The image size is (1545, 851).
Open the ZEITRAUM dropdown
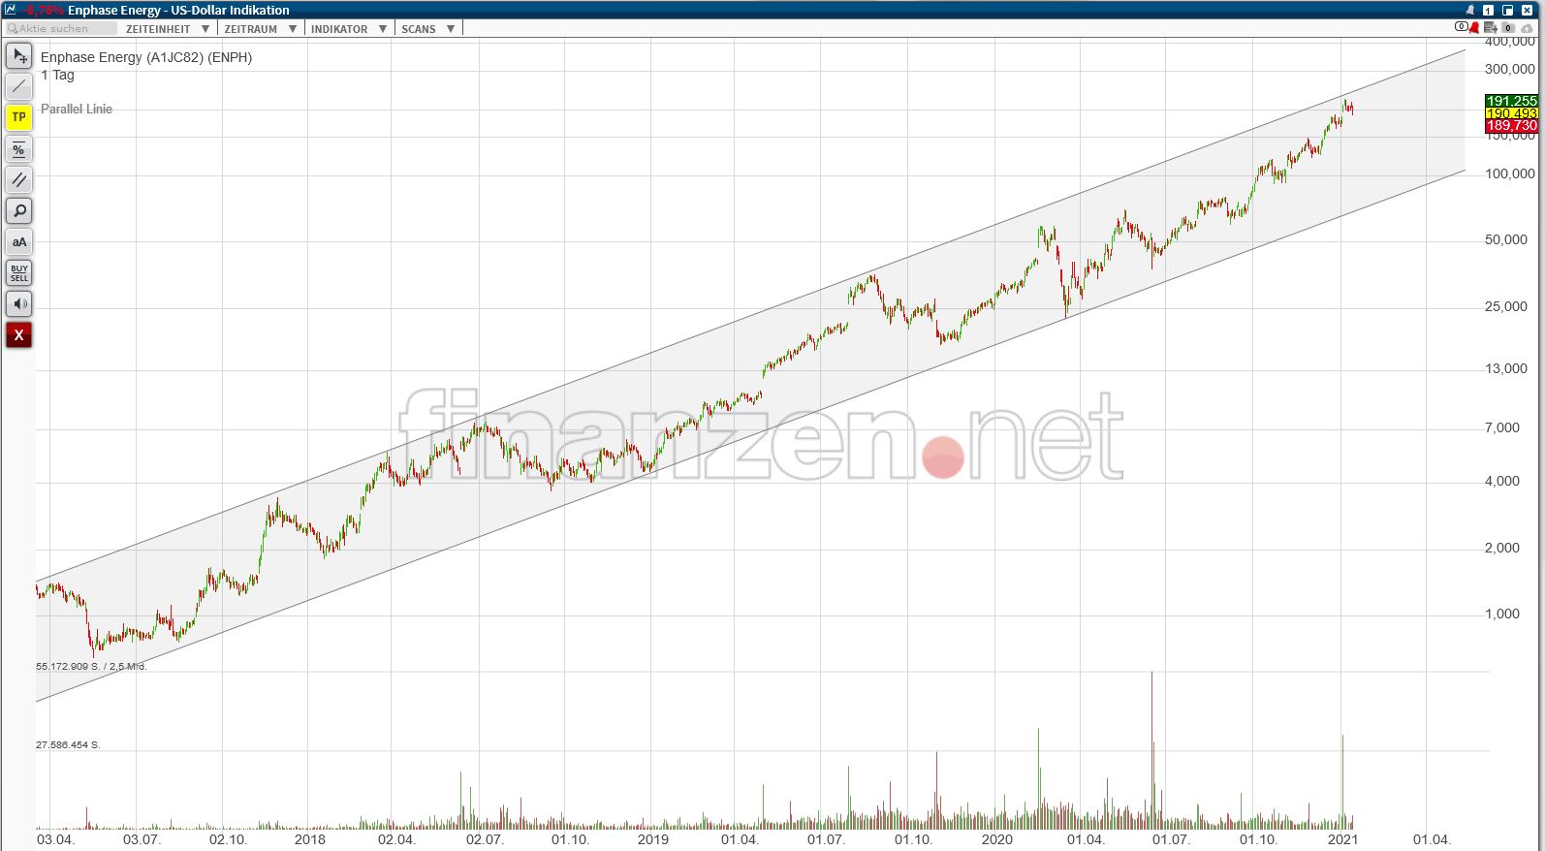tap(260, 29)
